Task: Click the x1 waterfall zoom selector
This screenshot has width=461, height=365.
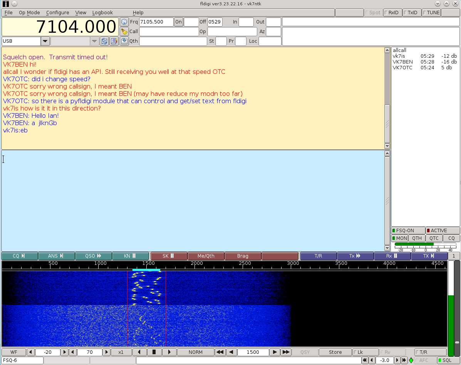Action: click(x=121, y=352)
